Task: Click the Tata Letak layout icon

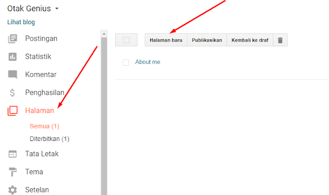Action: pos(12,154)
